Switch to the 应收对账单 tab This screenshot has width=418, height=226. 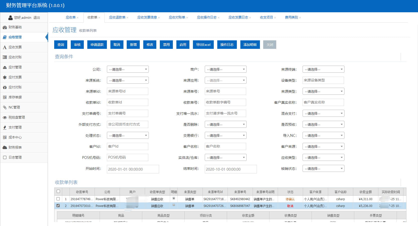point(177,17)
